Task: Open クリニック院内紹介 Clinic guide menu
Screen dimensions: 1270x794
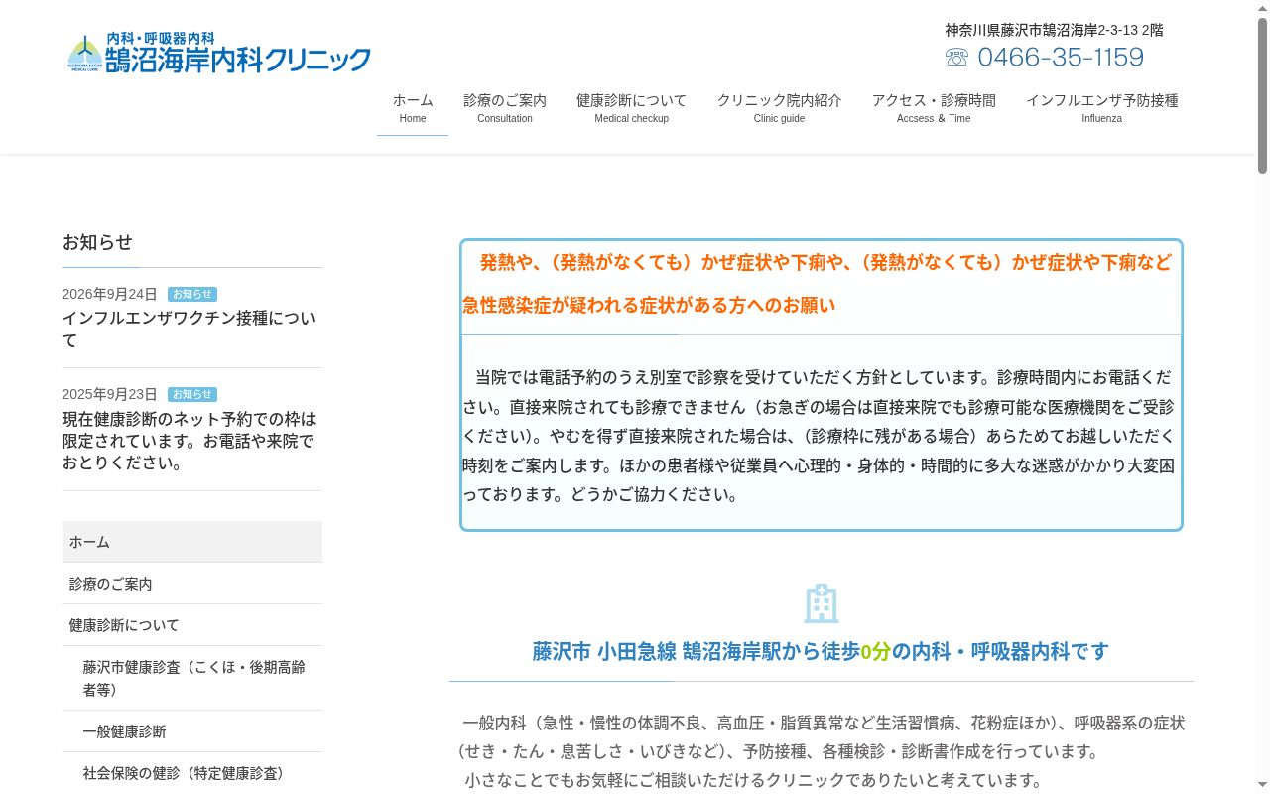Action: click(780, 108)
